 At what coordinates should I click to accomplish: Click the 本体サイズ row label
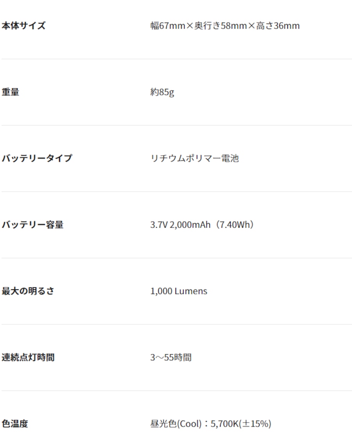[23, 26]
